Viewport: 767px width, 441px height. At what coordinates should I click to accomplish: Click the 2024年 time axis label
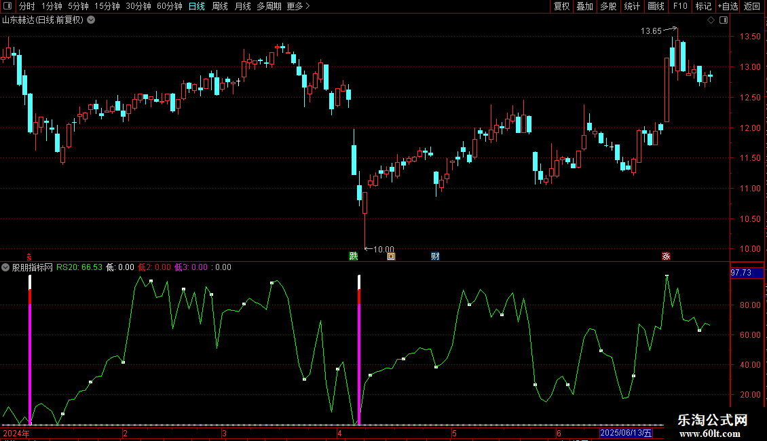click(x=16, y=433)
